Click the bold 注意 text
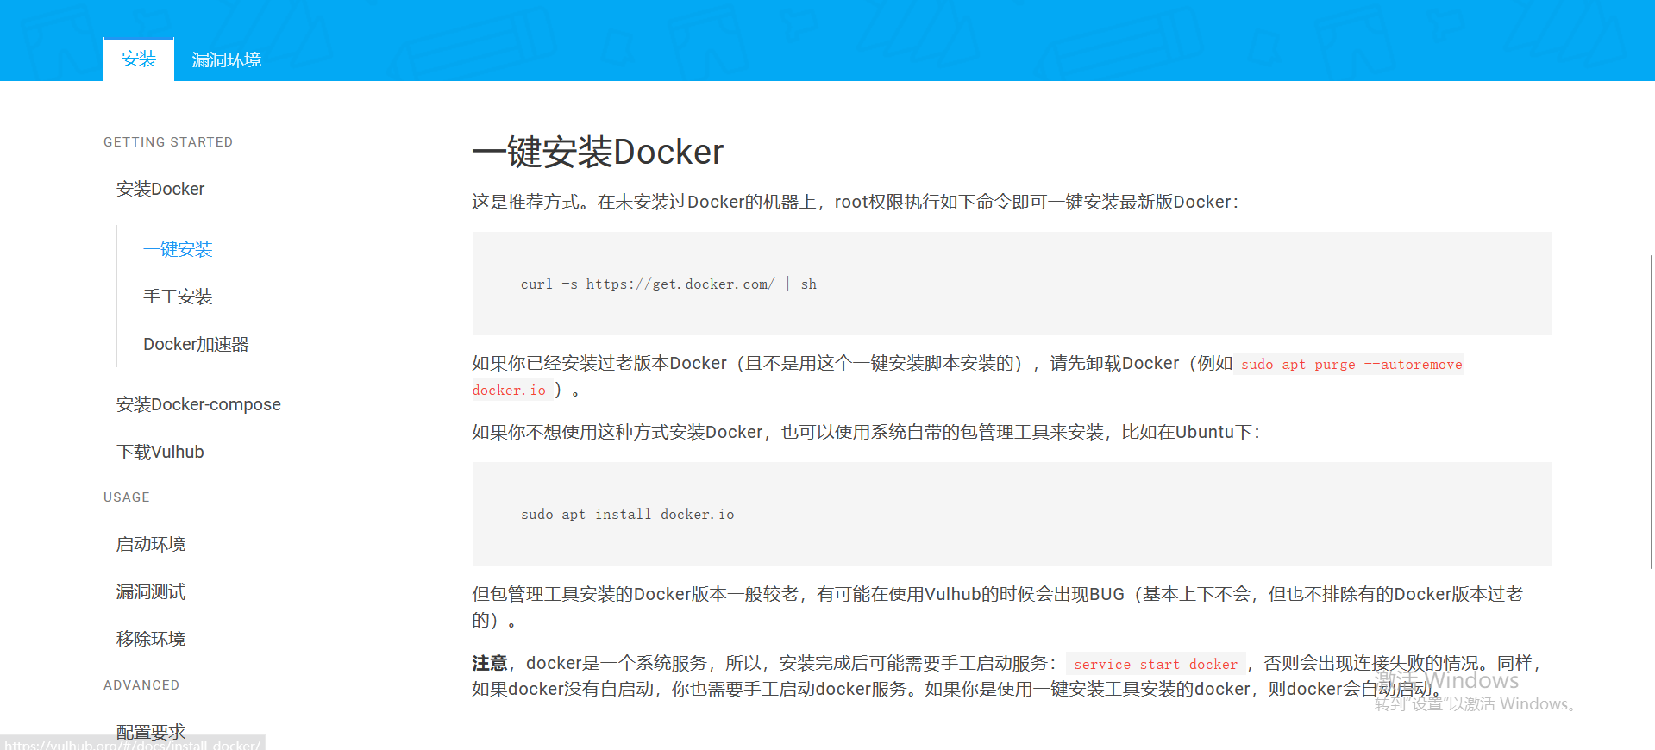This screenshot has width=1655, height=750. 490,663
